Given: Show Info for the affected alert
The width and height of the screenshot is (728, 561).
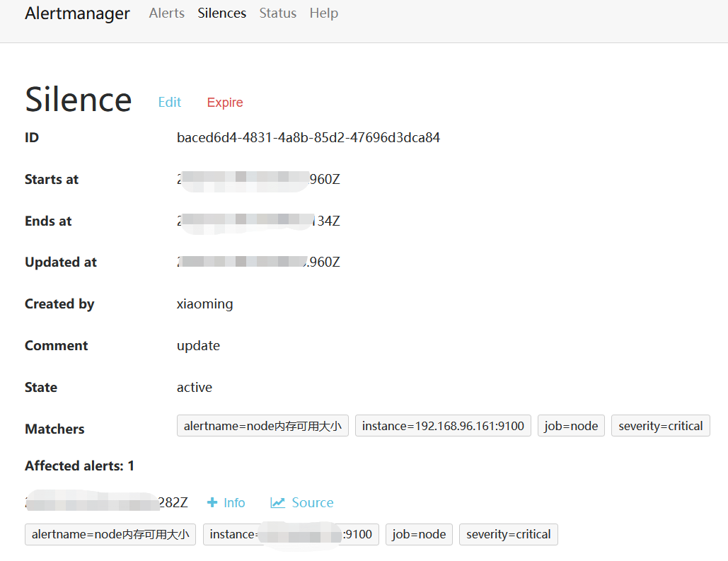Looking at the screenshot, I should (x=234, y=502).
